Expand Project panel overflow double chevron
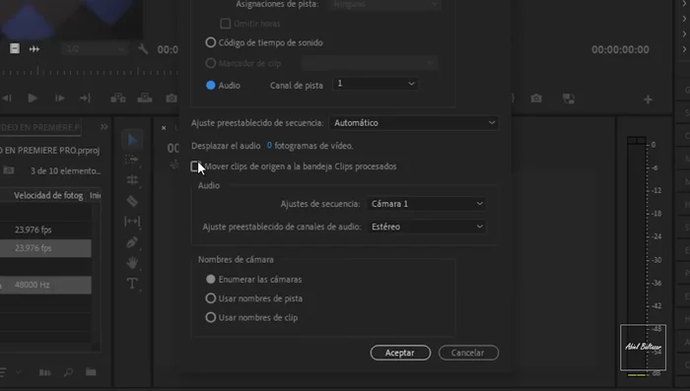This screenshot has height=391, width=690. (x=103, y=127)
